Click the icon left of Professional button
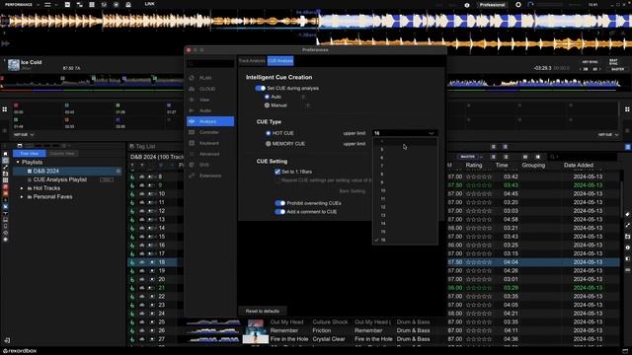 (467, 5)
